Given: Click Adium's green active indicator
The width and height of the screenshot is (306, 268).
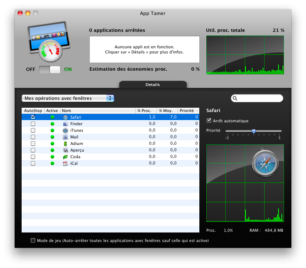Looking at the screenshot, I should 52,144.
